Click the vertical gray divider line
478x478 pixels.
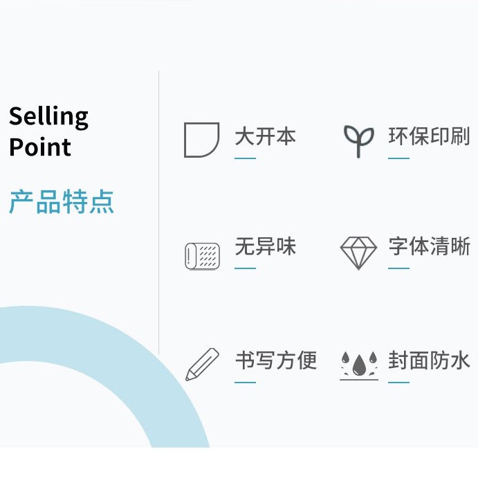pyautogui.click(x=159, y=208)
